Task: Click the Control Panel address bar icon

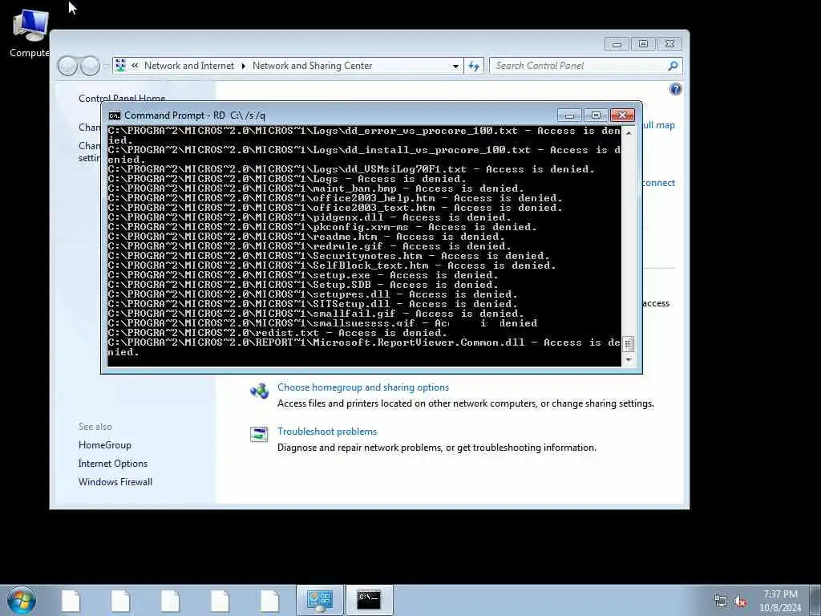Action: point(120,66)
